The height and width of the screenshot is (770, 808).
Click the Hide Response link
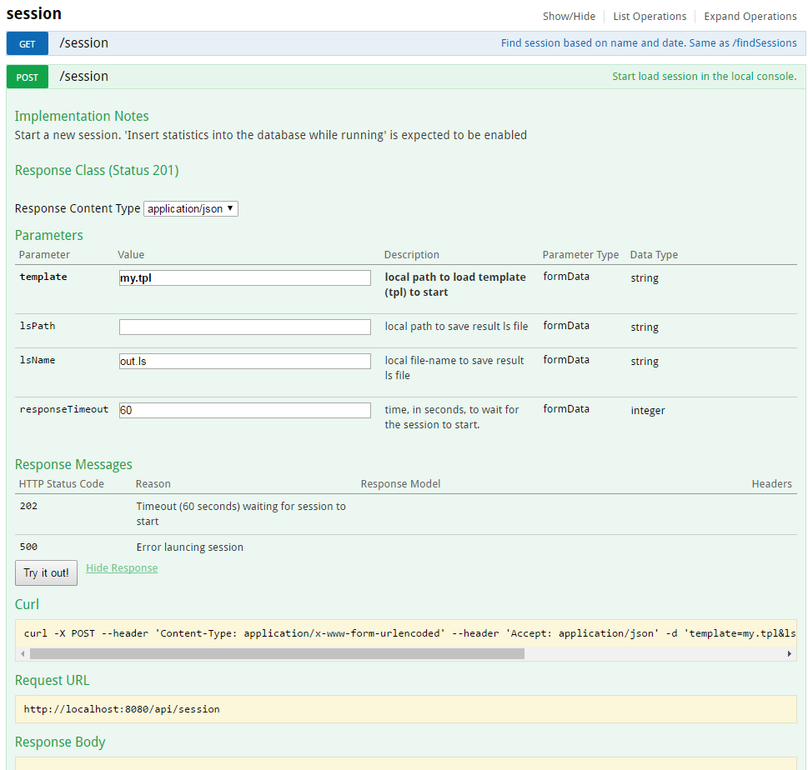tap(122, 568)
